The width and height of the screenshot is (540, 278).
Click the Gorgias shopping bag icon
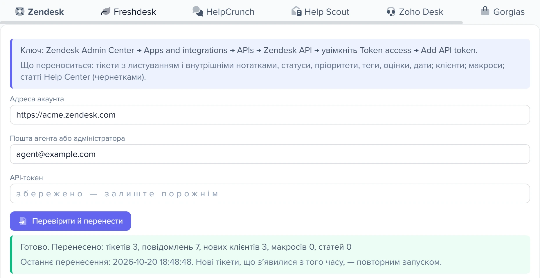tap(485, 11)
